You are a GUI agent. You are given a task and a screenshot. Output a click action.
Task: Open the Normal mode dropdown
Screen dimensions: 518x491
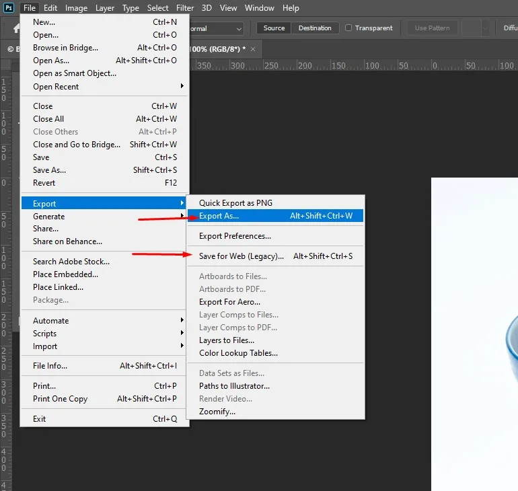[x=215, y=29]
